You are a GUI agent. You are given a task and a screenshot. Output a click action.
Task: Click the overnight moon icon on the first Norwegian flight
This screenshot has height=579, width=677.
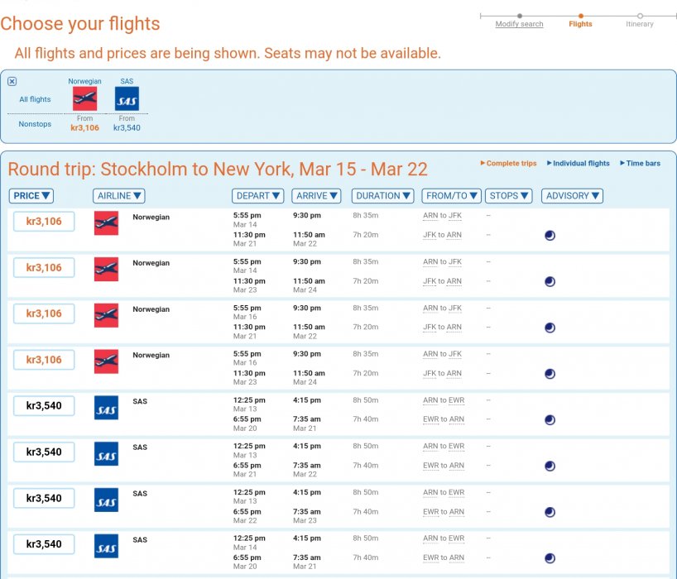pyautogui.click(x=550, y=236)
